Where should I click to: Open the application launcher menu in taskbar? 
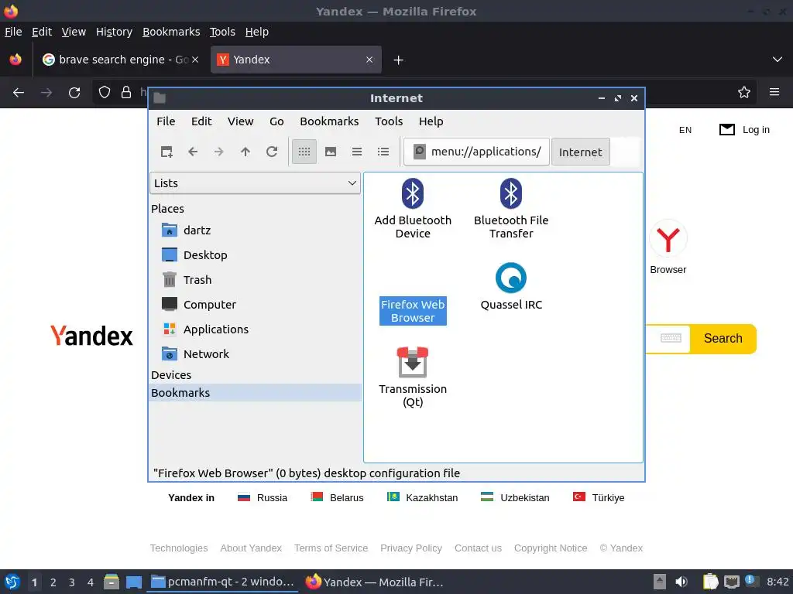[12, 582]
